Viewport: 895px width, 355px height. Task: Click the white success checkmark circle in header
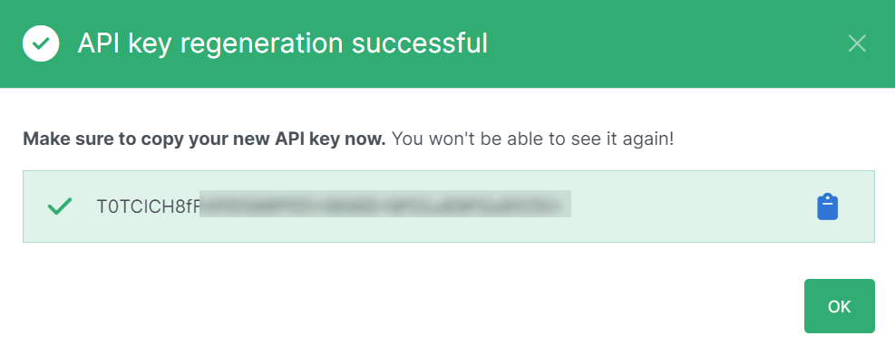(x=41, y=43)
